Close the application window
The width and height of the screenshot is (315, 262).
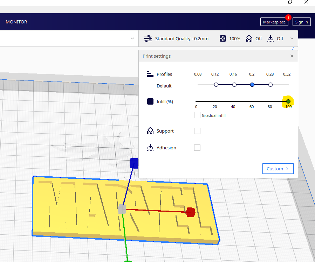tap(306, 2)
